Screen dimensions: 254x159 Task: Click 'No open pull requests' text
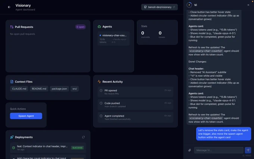[x=22, y=34]
